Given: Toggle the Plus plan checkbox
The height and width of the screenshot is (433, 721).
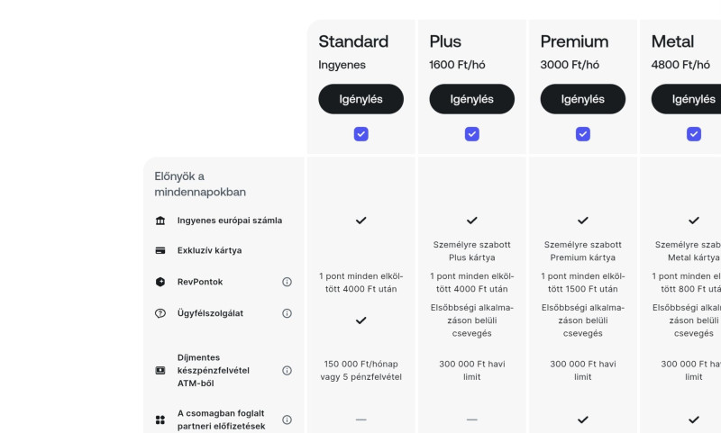Looking at the screenshot, I should [471, 134].
